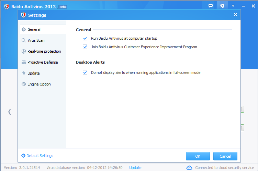Image resolution: width=258 pixels, height=171 pixels.
Task: Click the Baidu Antivirus shield logo
Action: click(x=7, y=7)
